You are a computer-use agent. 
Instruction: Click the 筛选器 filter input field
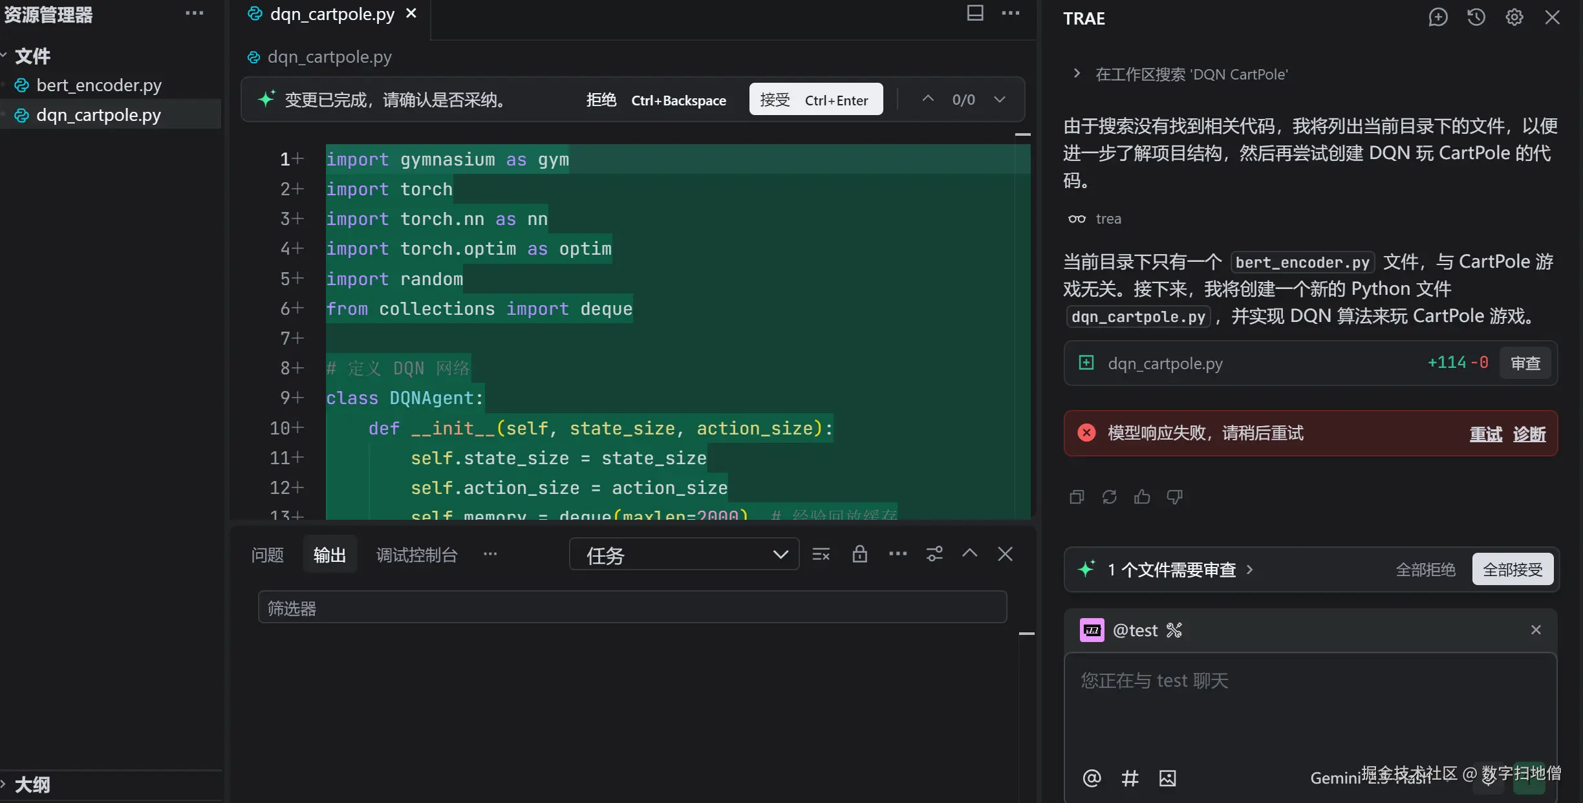(x=632, y=608)
